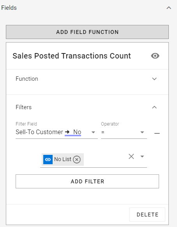
Task: Expand the Function section chevron
Action: pyautogui.click(x=154, y=79)
